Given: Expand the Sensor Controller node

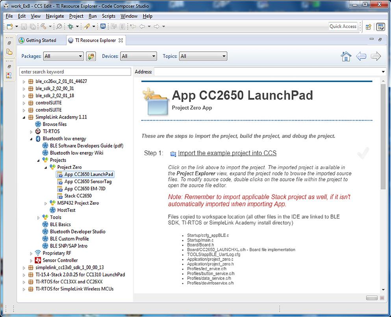Looking at the screenshot, I should click(x=31, y=261).
